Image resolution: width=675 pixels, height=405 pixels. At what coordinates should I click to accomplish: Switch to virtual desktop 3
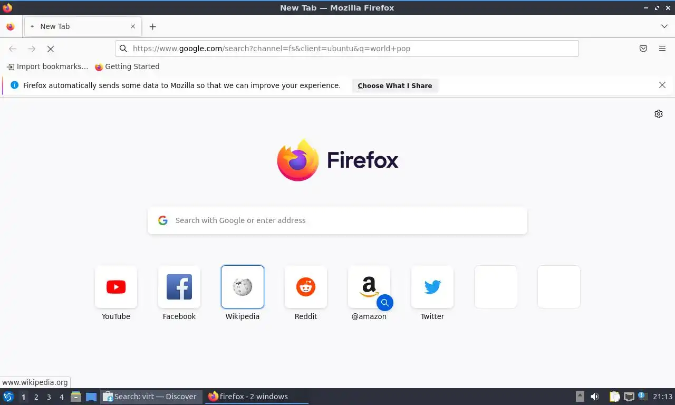49,397
